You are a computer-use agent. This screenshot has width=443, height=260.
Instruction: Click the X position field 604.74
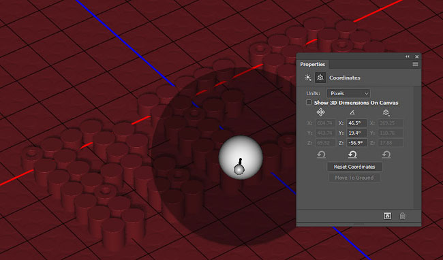[325, 123]
